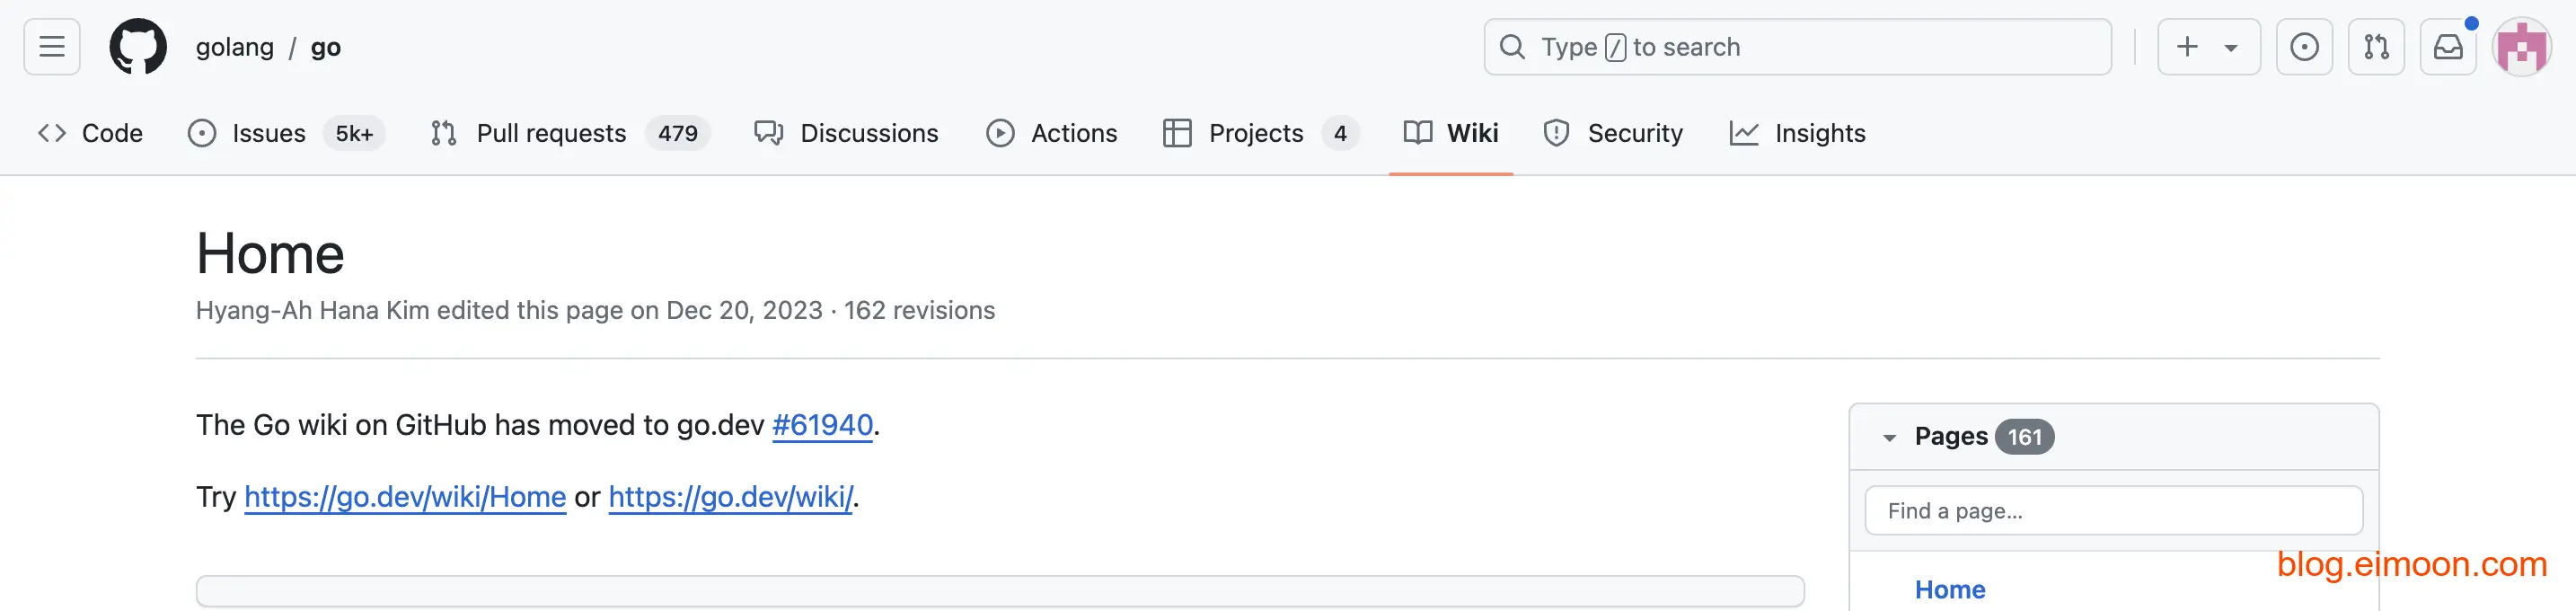This screenshot has height=611, width=2576.
Task: Collapse the Pages list triangle
Action: pyautogui.click(x=1889, y=438)
